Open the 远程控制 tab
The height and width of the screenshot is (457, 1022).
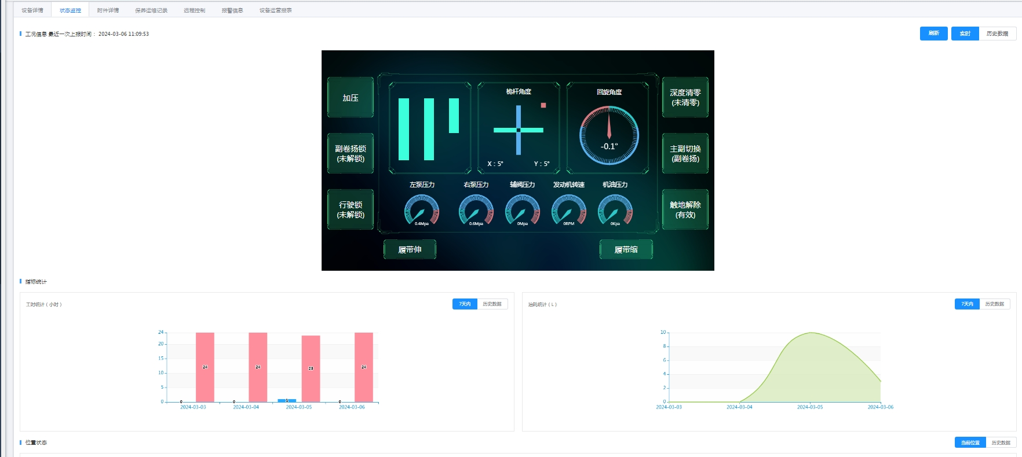tap(194, 10)
